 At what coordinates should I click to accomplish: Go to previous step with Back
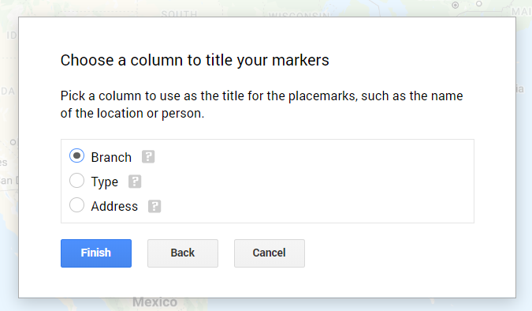click(183, 253)
